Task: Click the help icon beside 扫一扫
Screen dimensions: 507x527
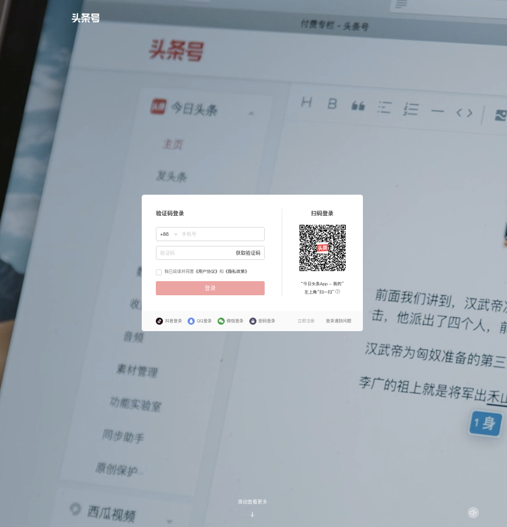Action: [338, 291]
